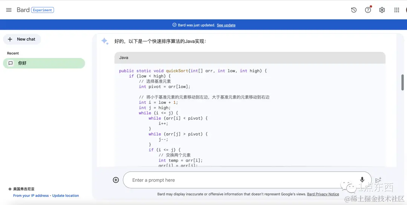The width and height of the screenshot is (407, 205).
Task: Click the Update location link
Action: click(66, 196)
